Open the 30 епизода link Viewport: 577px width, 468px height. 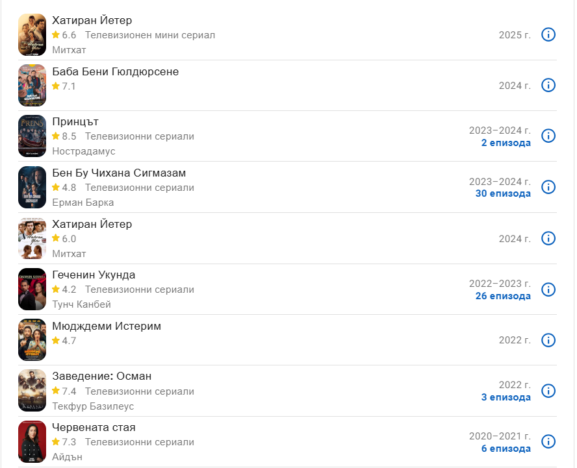[502, 193]
